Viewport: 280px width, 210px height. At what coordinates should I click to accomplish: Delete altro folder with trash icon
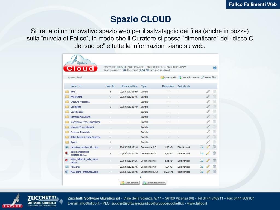pyautogui.click(x=214, y=91)
